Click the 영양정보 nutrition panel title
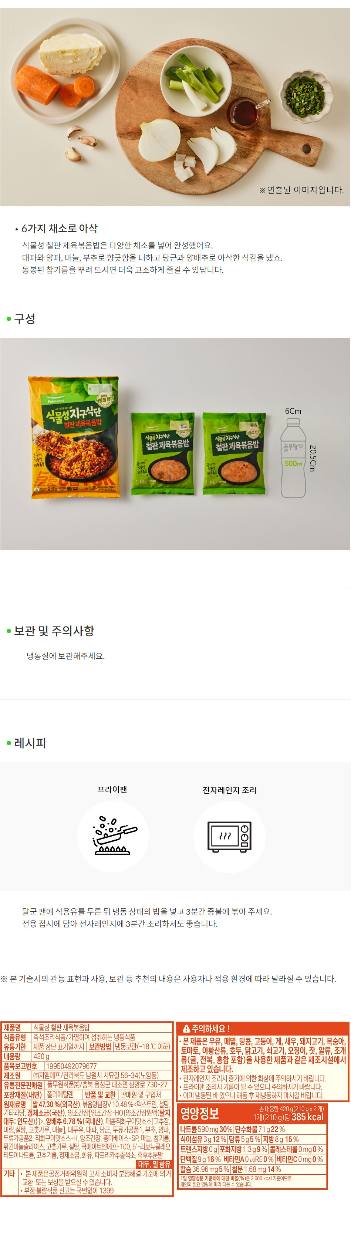The image size is (351, 1259). [199, 1113]
